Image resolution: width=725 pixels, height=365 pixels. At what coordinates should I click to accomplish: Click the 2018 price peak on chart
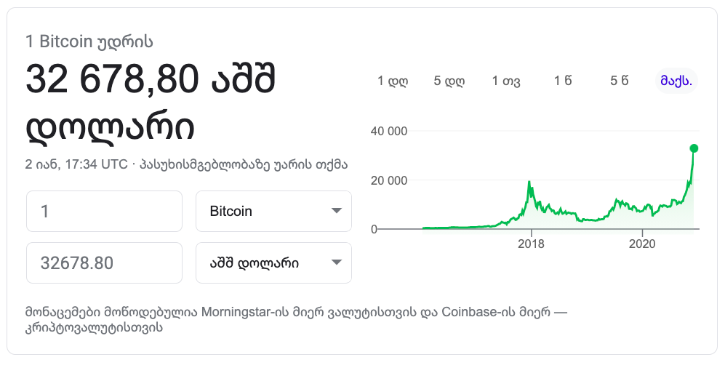(x=530, y=182)
